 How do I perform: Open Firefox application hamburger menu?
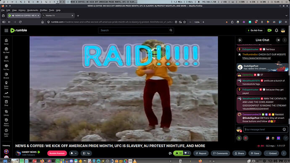286,22
